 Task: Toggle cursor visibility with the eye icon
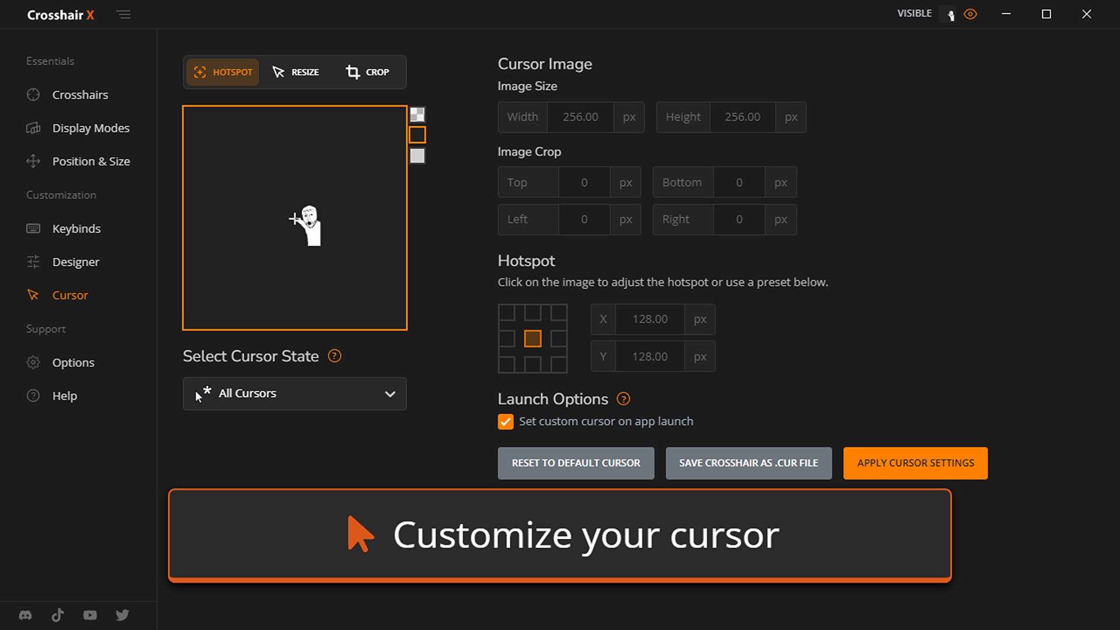click(970, 13)
